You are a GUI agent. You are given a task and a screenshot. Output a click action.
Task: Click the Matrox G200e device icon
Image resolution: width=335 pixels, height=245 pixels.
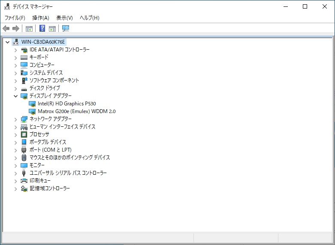pos(32,111)
